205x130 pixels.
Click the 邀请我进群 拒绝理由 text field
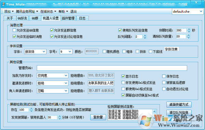(101, 83)
